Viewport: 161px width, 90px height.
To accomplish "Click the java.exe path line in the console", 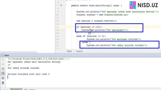I will point(38,59).
